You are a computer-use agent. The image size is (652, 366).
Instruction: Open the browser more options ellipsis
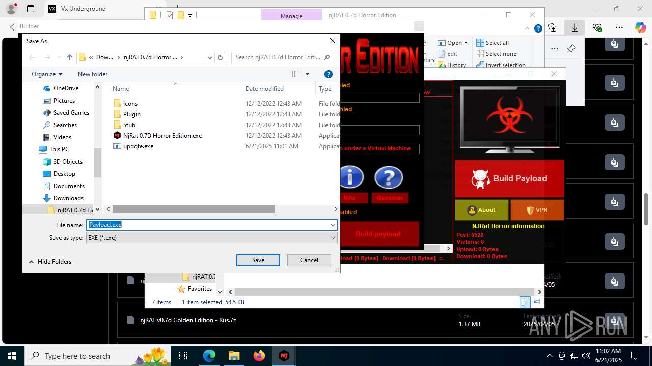pyautogui.click(x=619, y=27)
